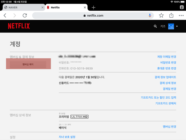Screen dimensions: 186x140
Task: Go back with the browser back arrow
Action: 5,15
